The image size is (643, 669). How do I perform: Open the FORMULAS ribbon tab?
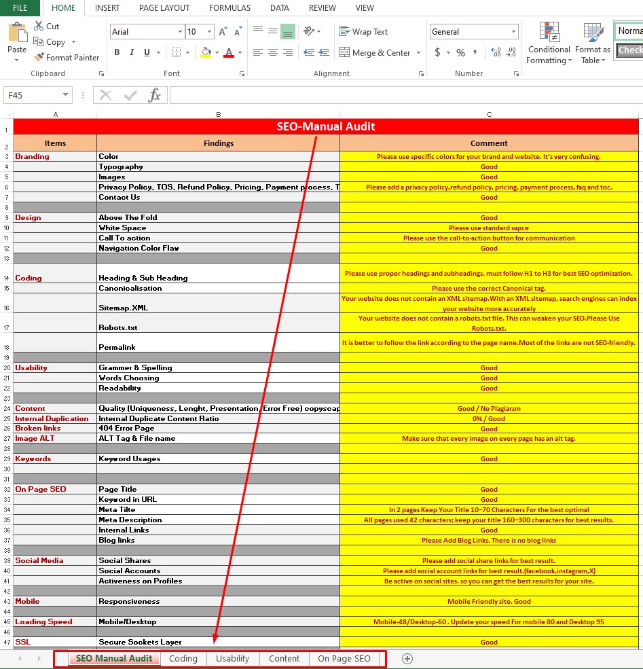coord(229,8)
